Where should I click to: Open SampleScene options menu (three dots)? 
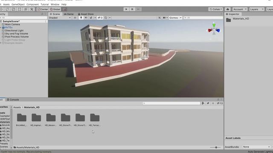(46, 21)
